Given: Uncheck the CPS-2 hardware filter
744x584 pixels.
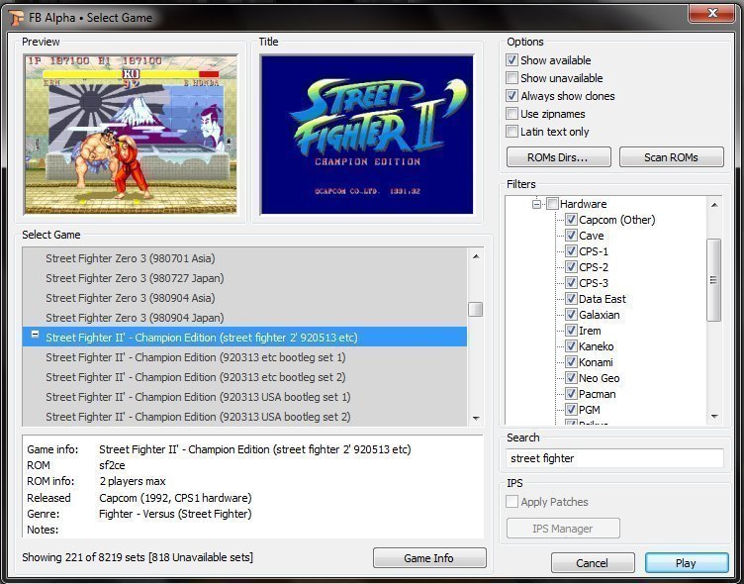Looking at the screenshot, I should coord(571,267).
